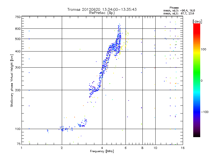This screenshot has width=215, height=161.
Task: Click the colorbar tick label '100'
Action: pos(203,49)
